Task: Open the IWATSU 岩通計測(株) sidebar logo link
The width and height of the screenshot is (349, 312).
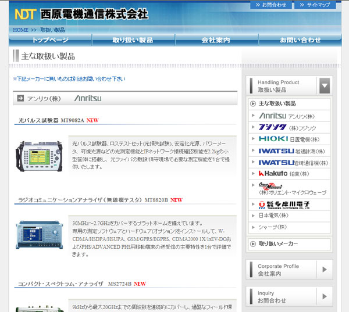Action: 291,151
